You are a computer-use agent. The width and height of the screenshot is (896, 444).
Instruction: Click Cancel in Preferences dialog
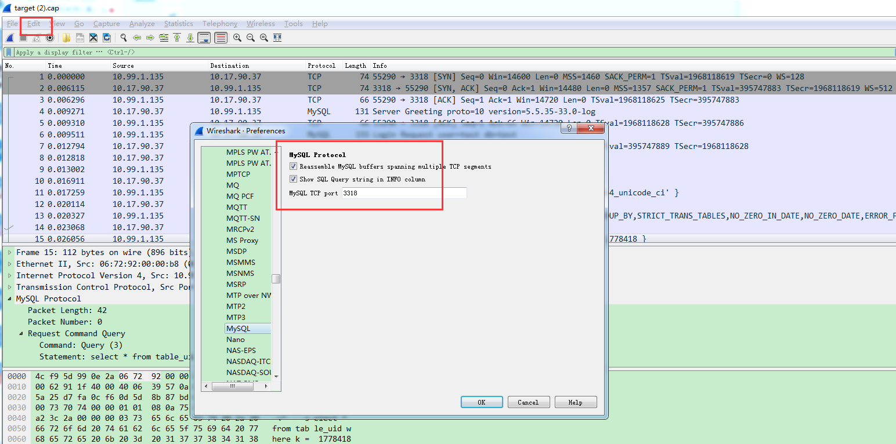point(528,402)
